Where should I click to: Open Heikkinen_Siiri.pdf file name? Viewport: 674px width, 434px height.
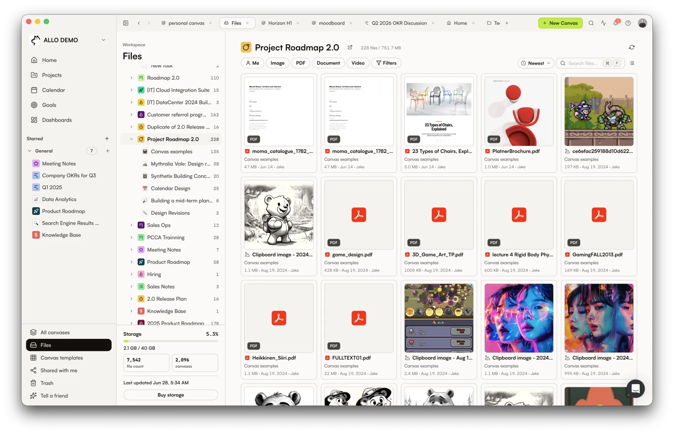coord(274,358)
